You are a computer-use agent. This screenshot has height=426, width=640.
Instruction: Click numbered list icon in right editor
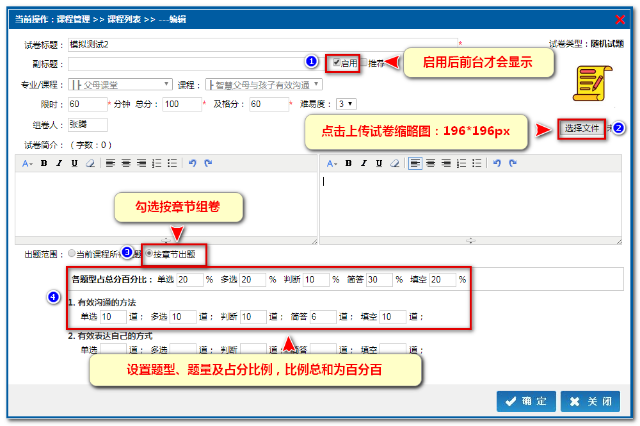coord(461,163)
